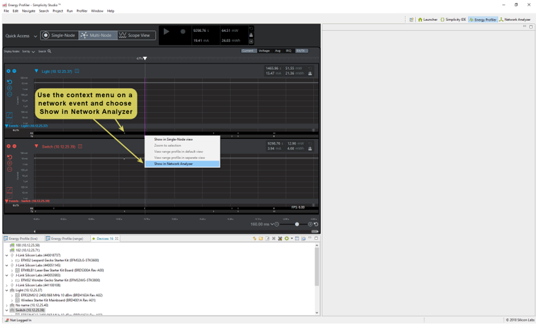This screenshot has height=326, width=536.
Task: Open the Launcher perspective
Action: coord(427,20)
